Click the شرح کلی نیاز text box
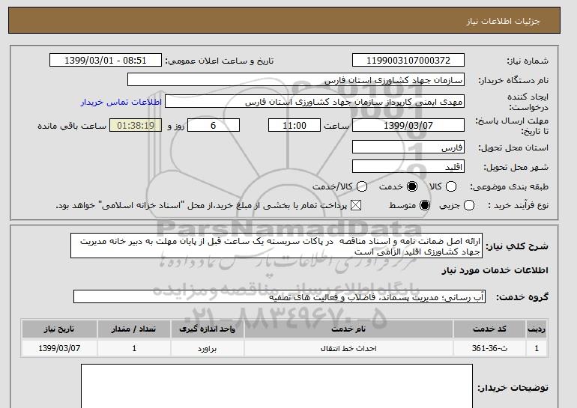577x408 pixels. pyautogui.click(x=277, y=246)
